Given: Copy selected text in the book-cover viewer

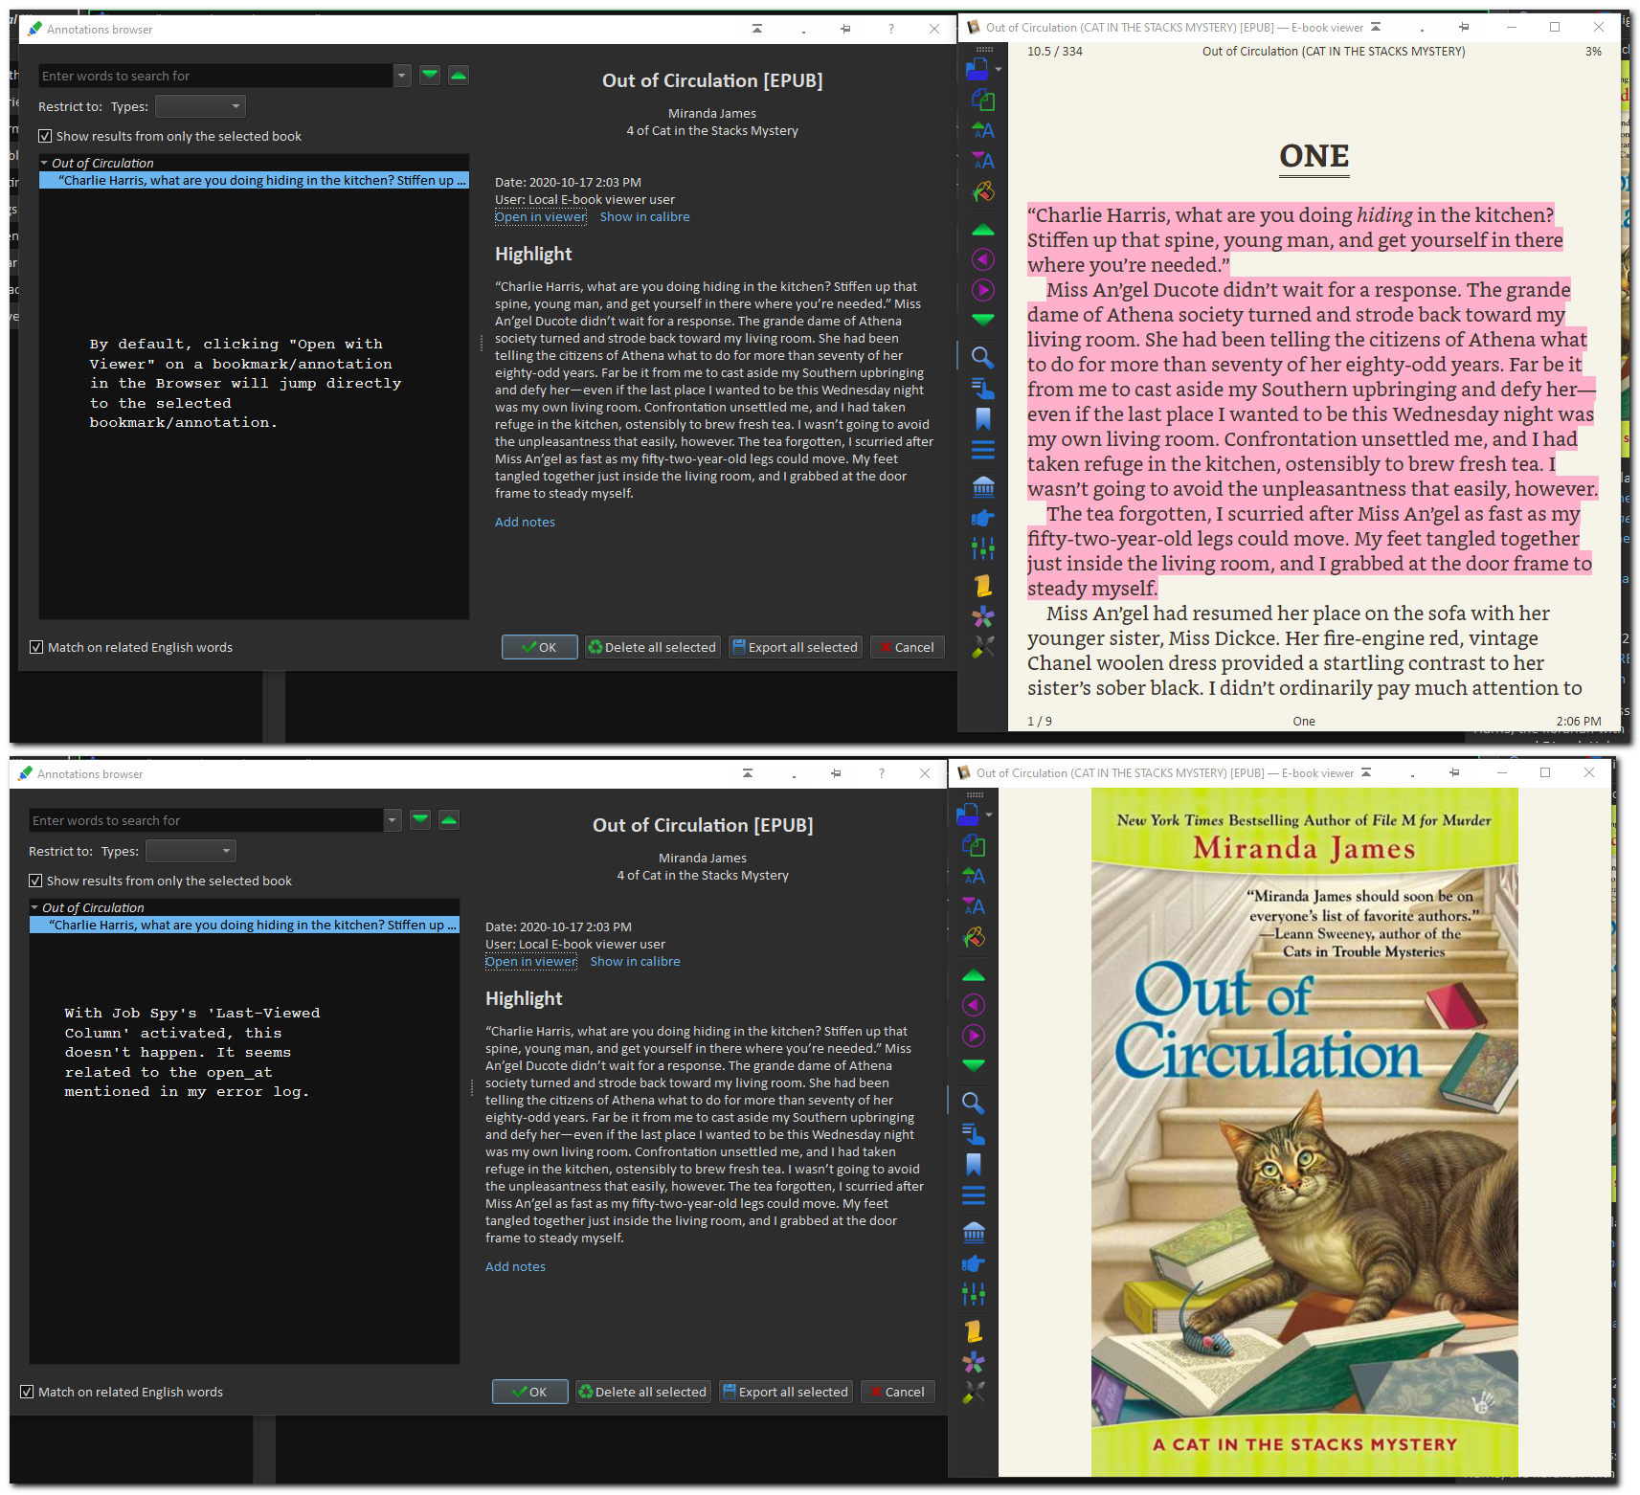Looking at the screenshot, I should (x=974, y=845).
